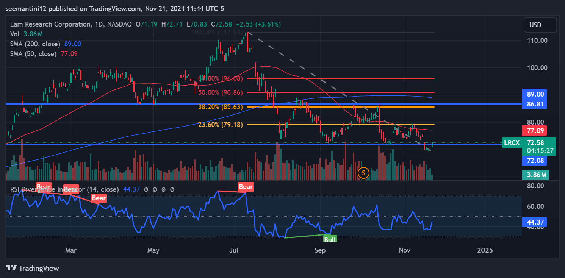Click the May label on time axis
This screenshot has height=278, width=565.
(153, 250)
